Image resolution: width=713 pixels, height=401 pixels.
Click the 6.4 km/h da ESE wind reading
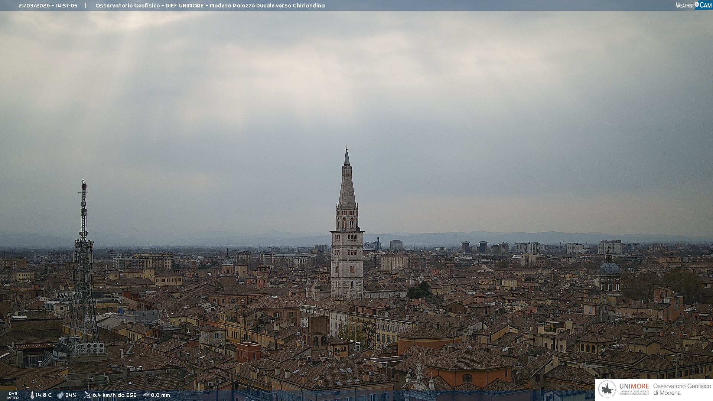[x=114, y=395]
